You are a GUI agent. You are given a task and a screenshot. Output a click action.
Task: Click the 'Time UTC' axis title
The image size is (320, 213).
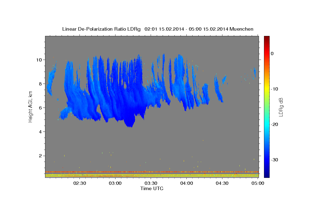pos(152,189)
